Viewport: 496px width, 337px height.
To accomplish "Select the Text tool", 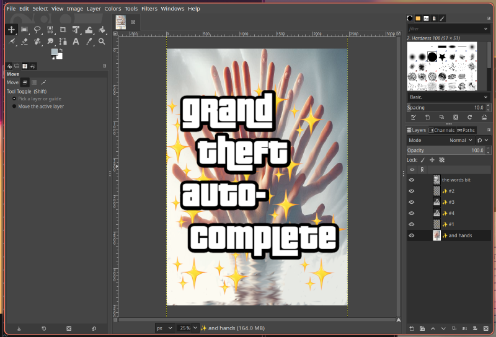I will click(x=76, y=42).
